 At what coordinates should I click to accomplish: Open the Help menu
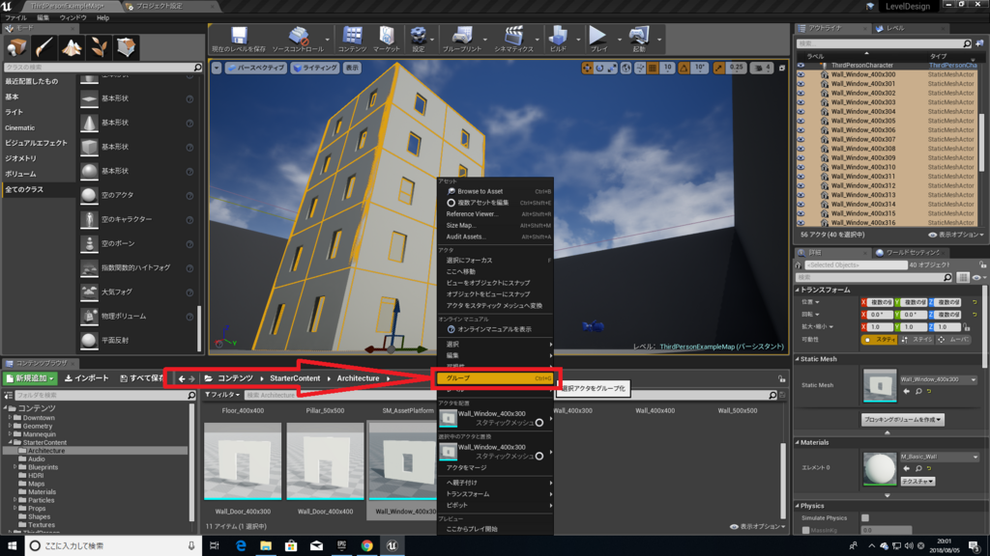(x=102, y=17)
